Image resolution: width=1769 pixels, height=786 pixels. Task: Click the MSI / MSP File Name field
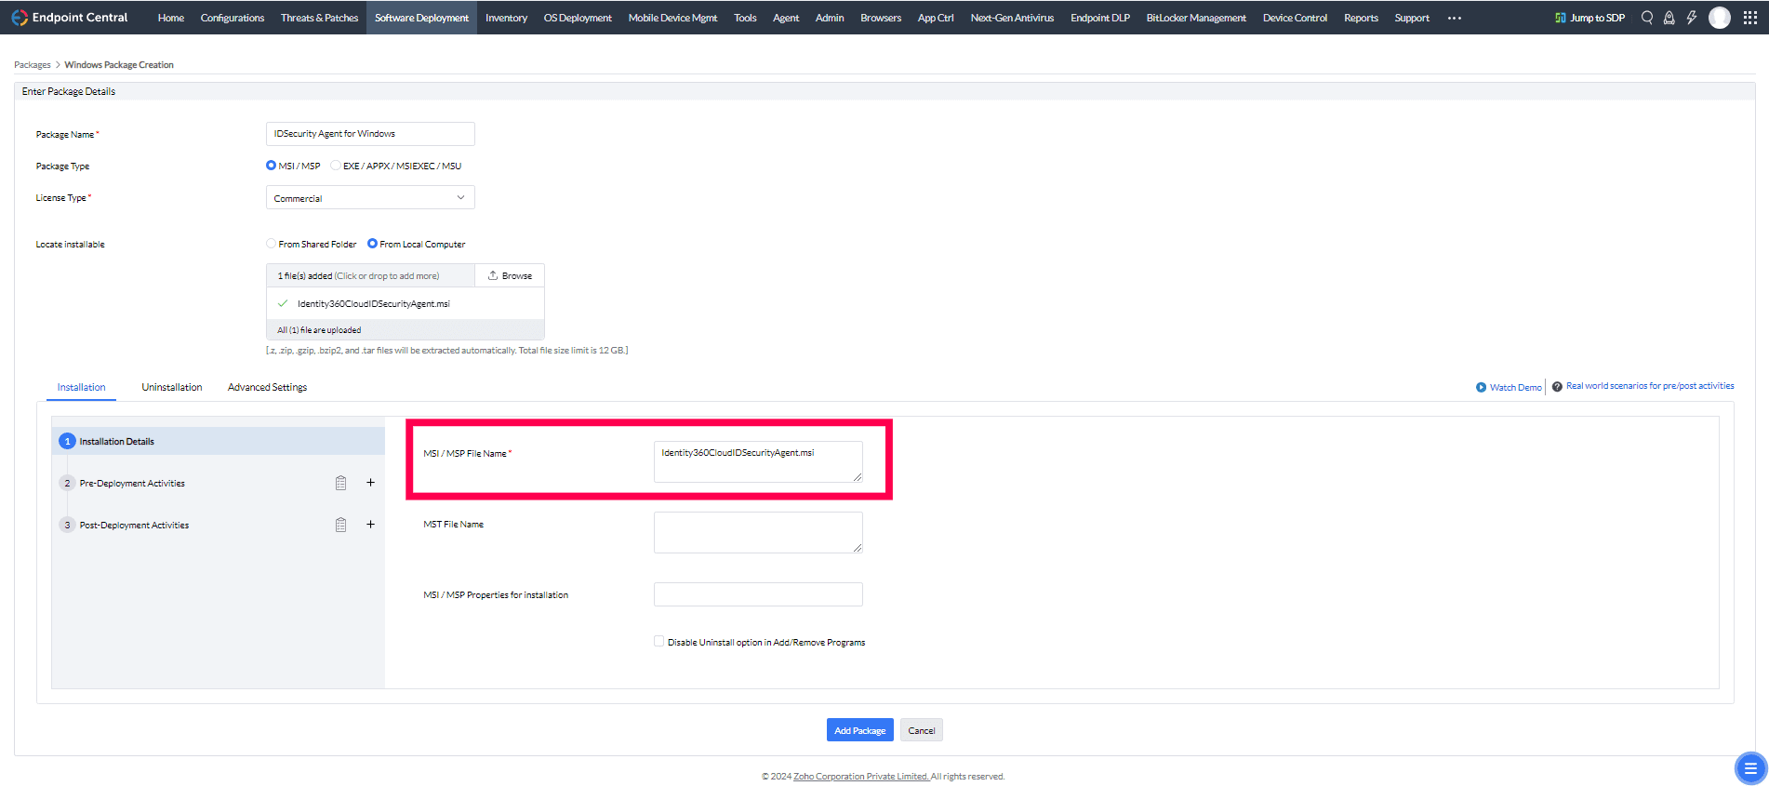pyautogui.click(x=758, y=461)
